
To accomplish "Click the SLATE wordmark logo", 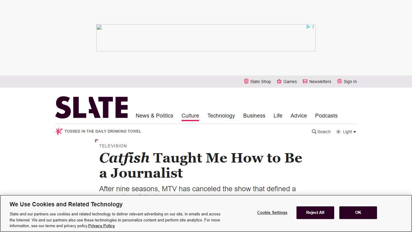I will pos(91,107).
